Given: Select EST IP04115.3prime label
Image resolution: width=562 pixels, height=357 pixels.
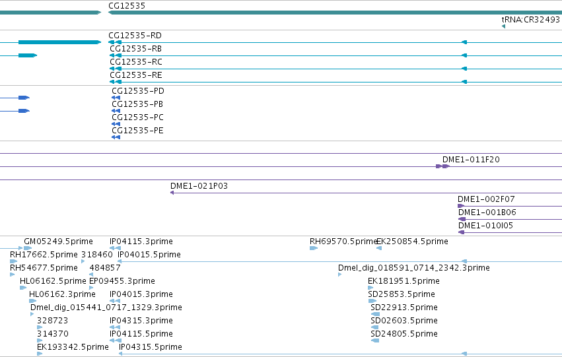Looking at the screenshot, I should coord(141,242).
